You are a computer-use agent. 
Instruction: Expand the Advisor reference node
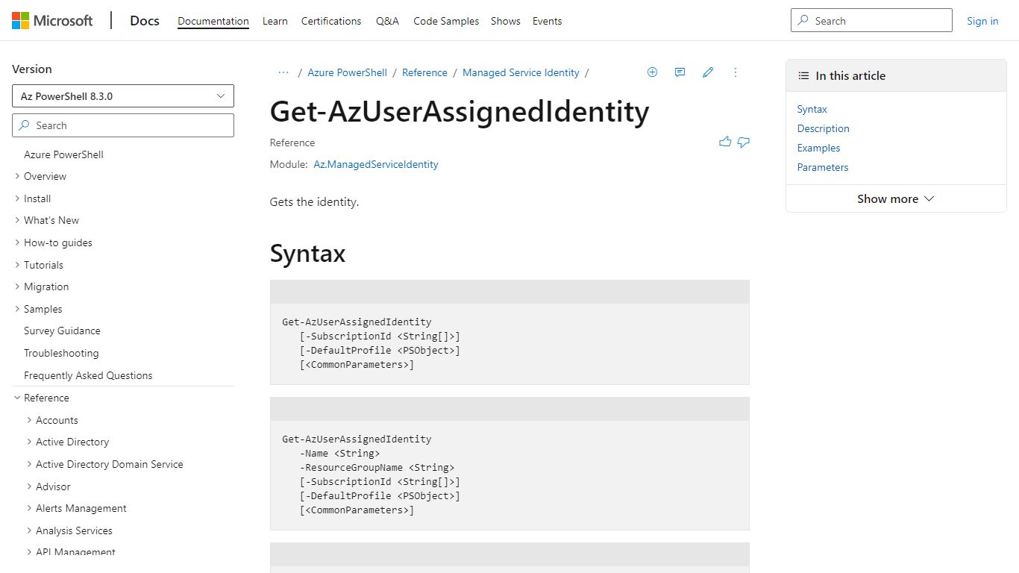(29, 486)
